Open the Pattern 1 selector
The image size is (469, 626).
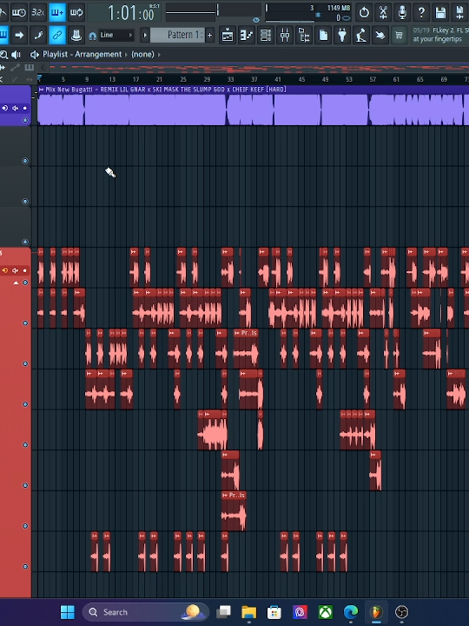tap(177, 35)
